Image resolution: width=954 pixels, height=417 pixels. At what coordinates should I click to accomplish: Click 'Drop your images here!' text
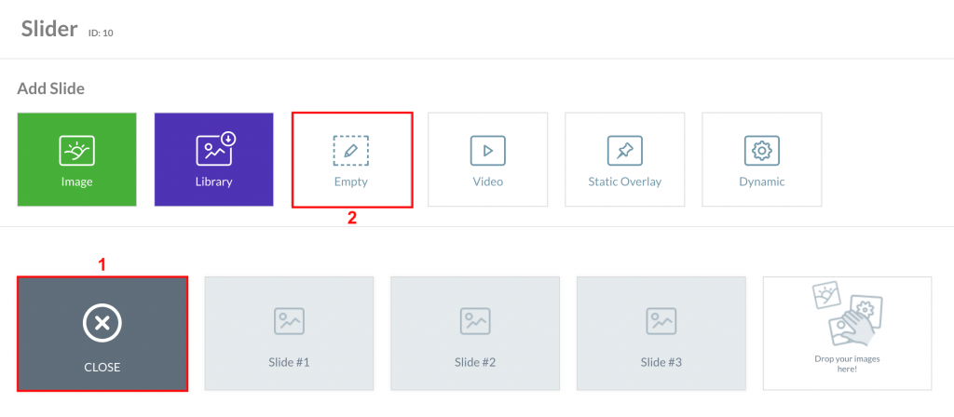coord(847,364)
